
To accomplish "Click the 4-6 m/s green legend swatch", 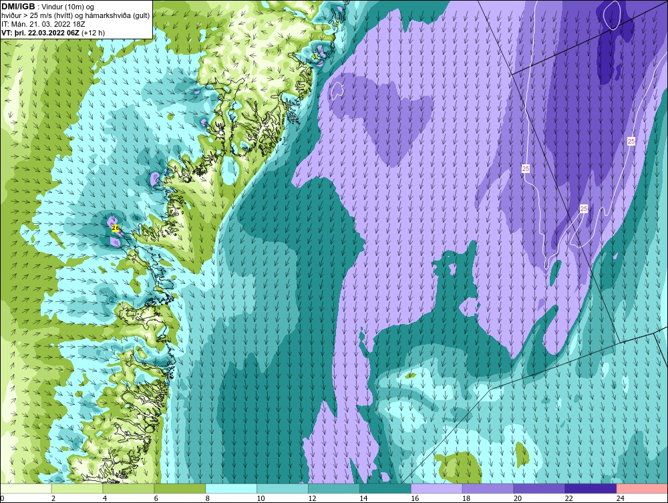I will pyautogui.click(x=128, y=488).
